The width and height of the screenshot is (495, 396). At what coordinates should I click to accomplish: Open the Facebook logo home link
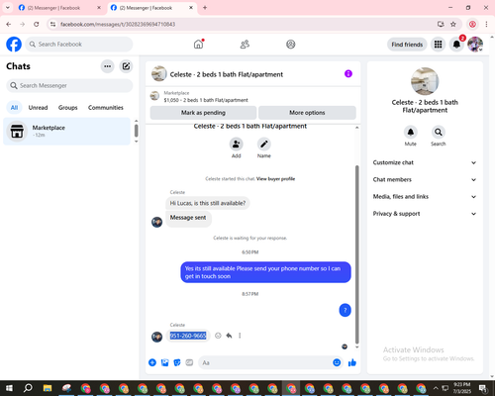tap(14, 45)
